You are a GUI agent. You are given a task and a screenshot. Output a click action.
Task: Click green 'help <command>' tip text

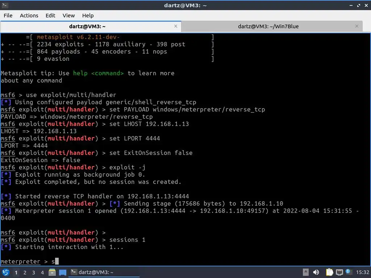pyautogui.click(x=98, y=73)
